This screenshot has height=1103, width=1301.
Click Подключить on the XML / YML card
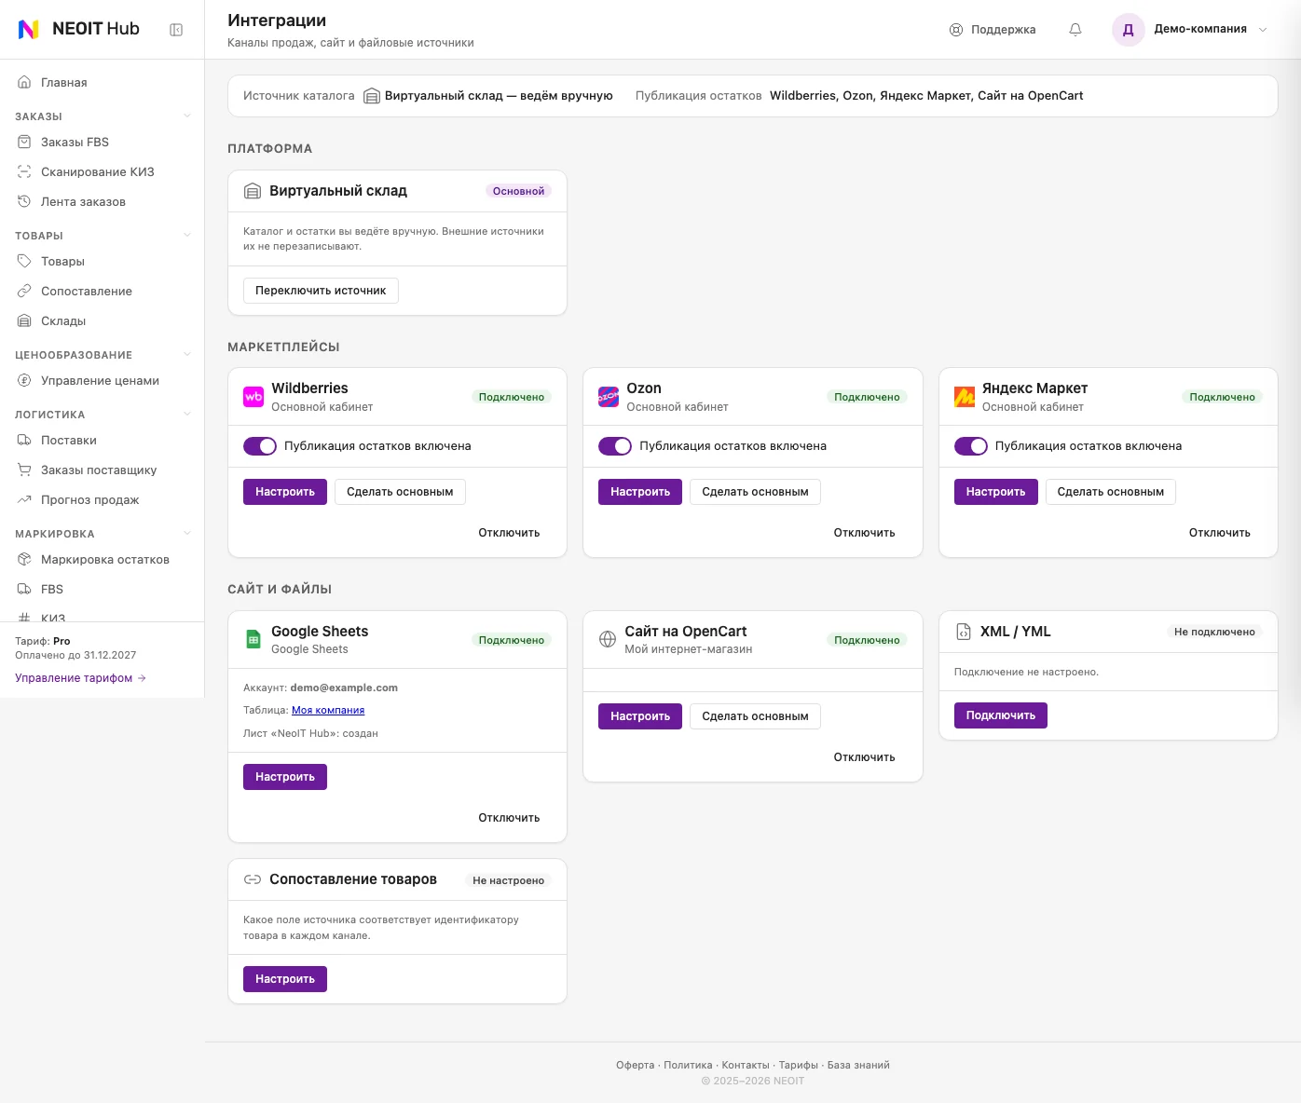[1001, 715]
